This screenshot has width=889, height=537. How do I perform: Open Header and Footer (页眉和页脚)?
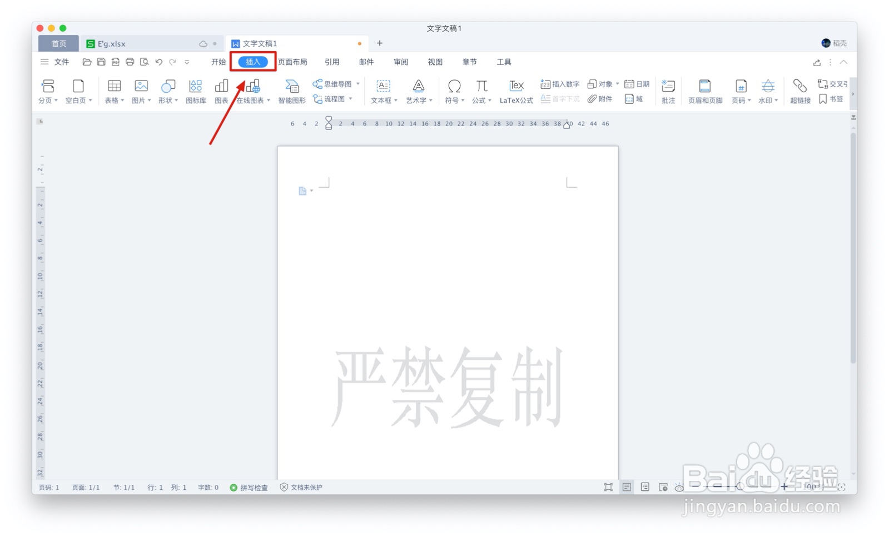click(x=705, y=92)
